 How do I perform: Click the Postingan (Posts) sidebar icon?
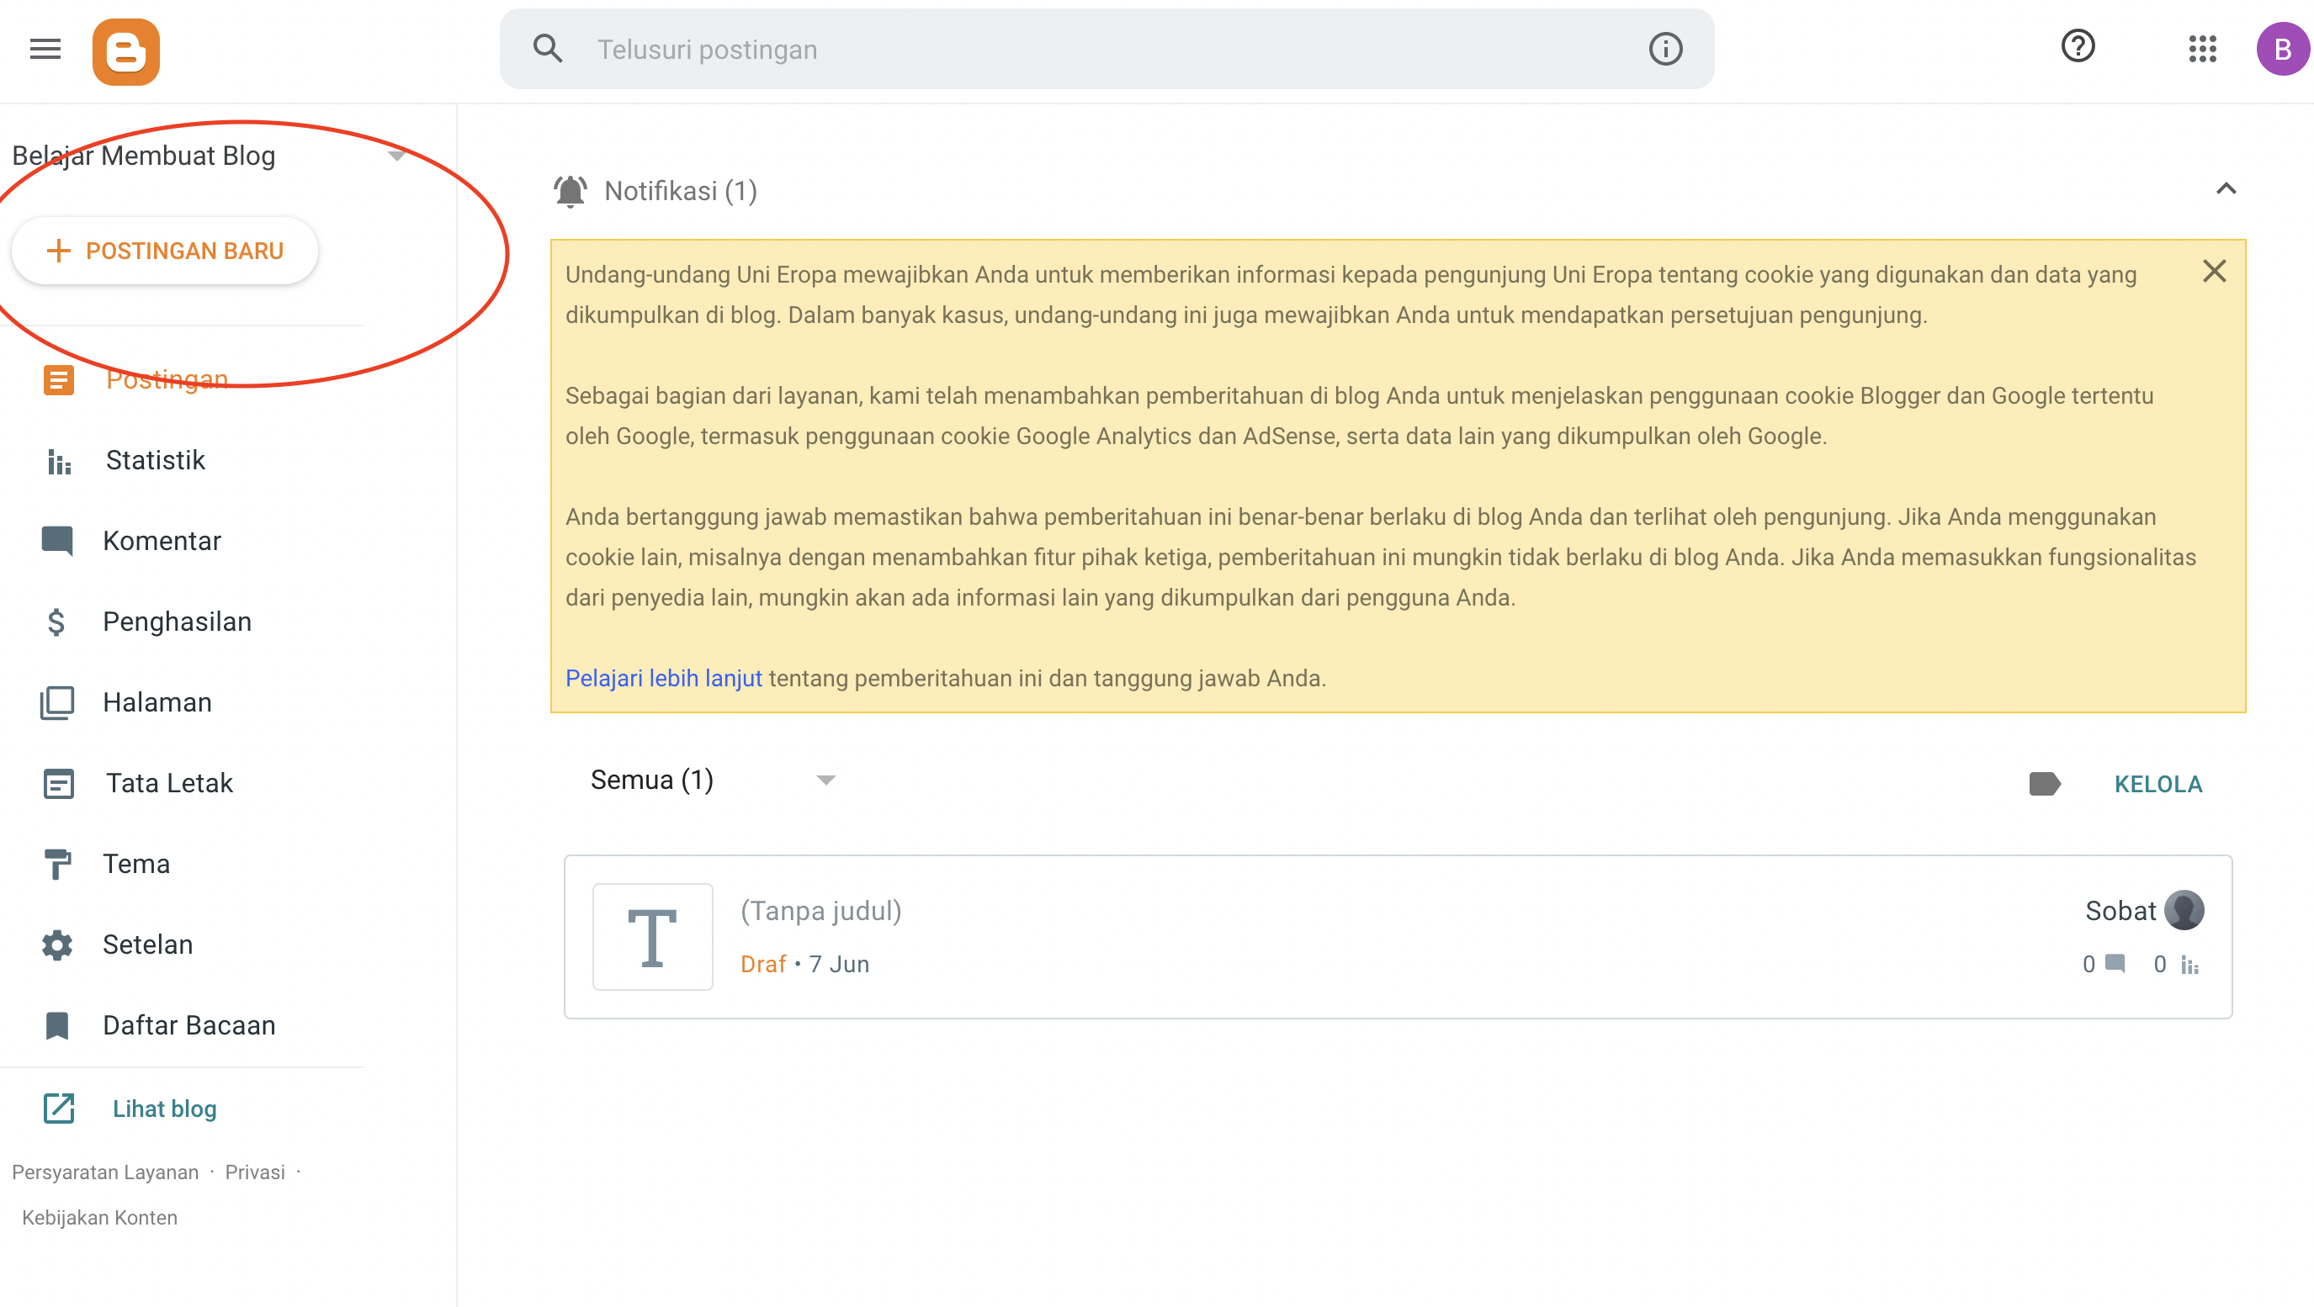pyautogui.click(x=57, y=378)
